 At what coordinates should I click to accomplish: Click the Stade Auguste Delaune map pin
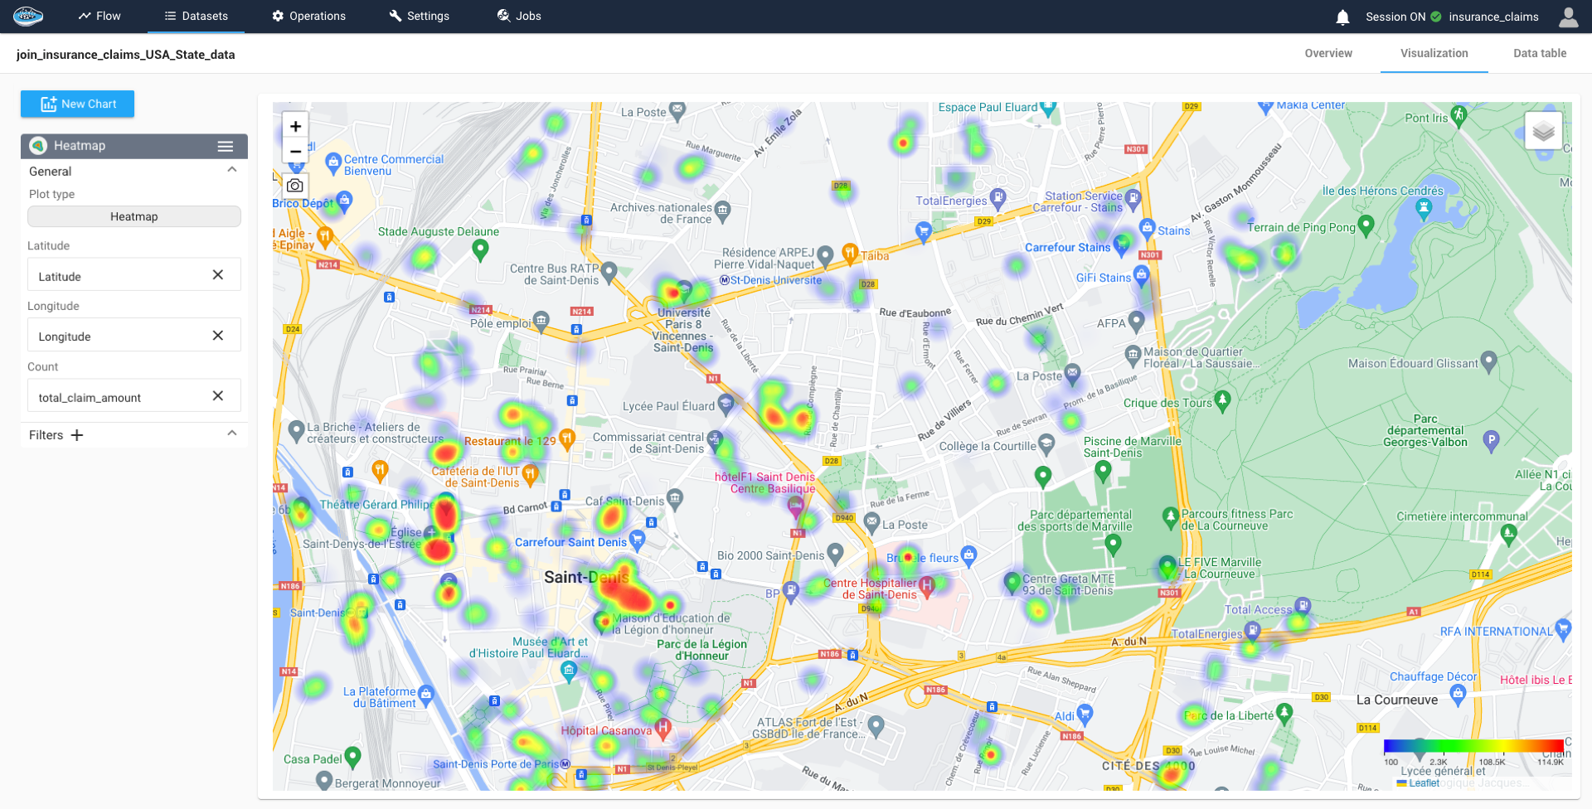coord(480,249)
